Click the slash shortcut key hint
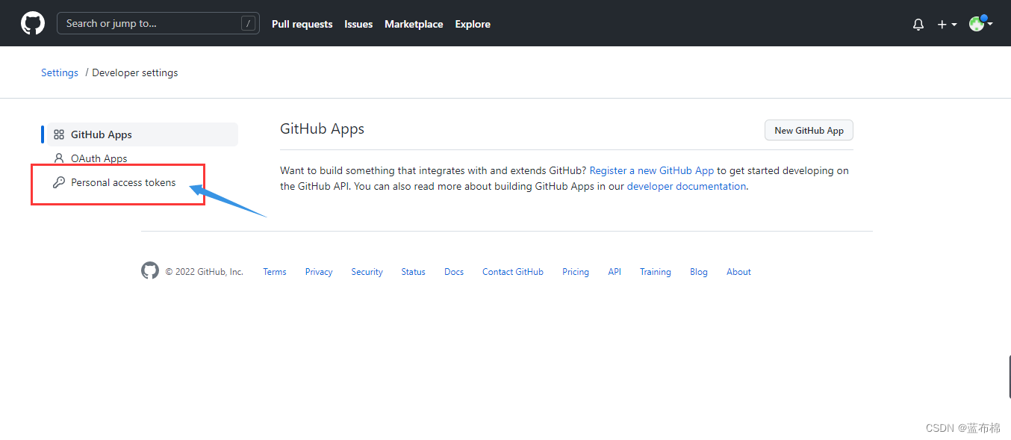This screenshot has height=440, width=1011. pos(249,23)
